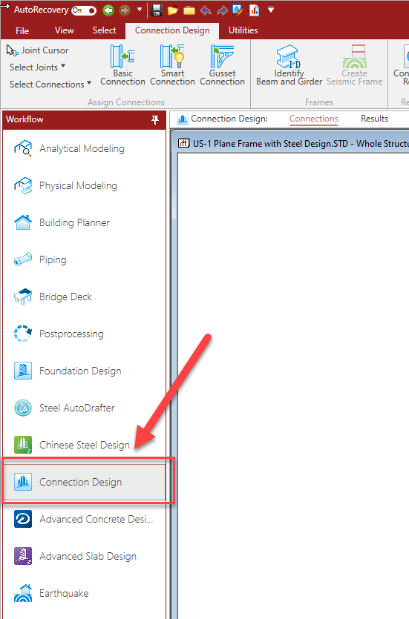Open a file with the open folder icon
The width and height of the screenshot is (409, 619).
coord(173,10)
